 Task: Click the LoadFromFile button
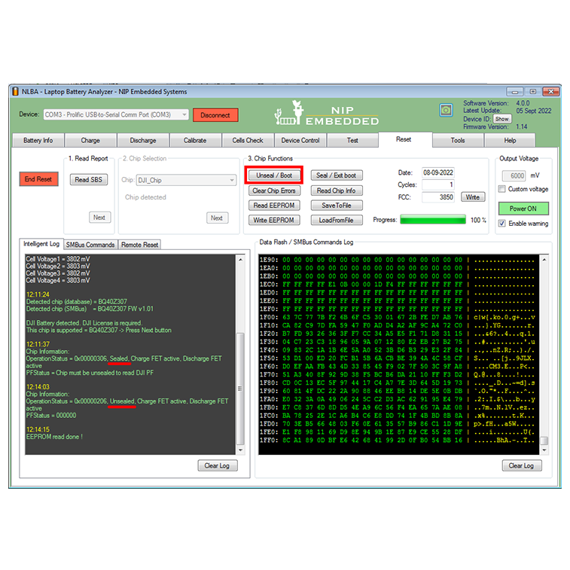click(337, 220)
